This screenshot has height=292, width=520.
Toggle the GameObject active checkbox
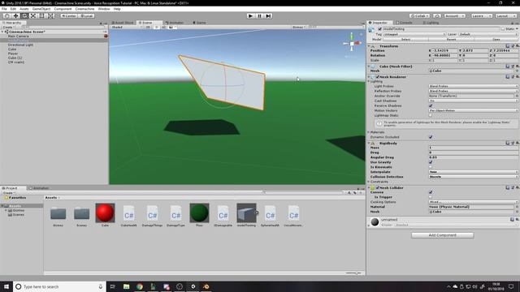point(379,29)
